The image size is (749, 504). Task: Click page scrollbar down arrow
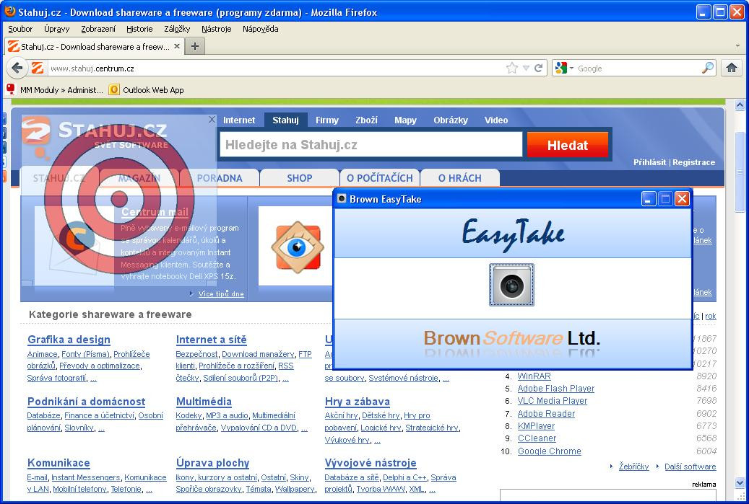(x=740, y=484)
